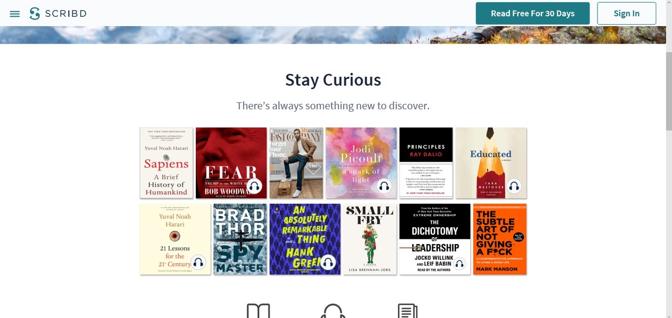Click headphone icon on Absolutely Remarkable Thing

[328, 262]
